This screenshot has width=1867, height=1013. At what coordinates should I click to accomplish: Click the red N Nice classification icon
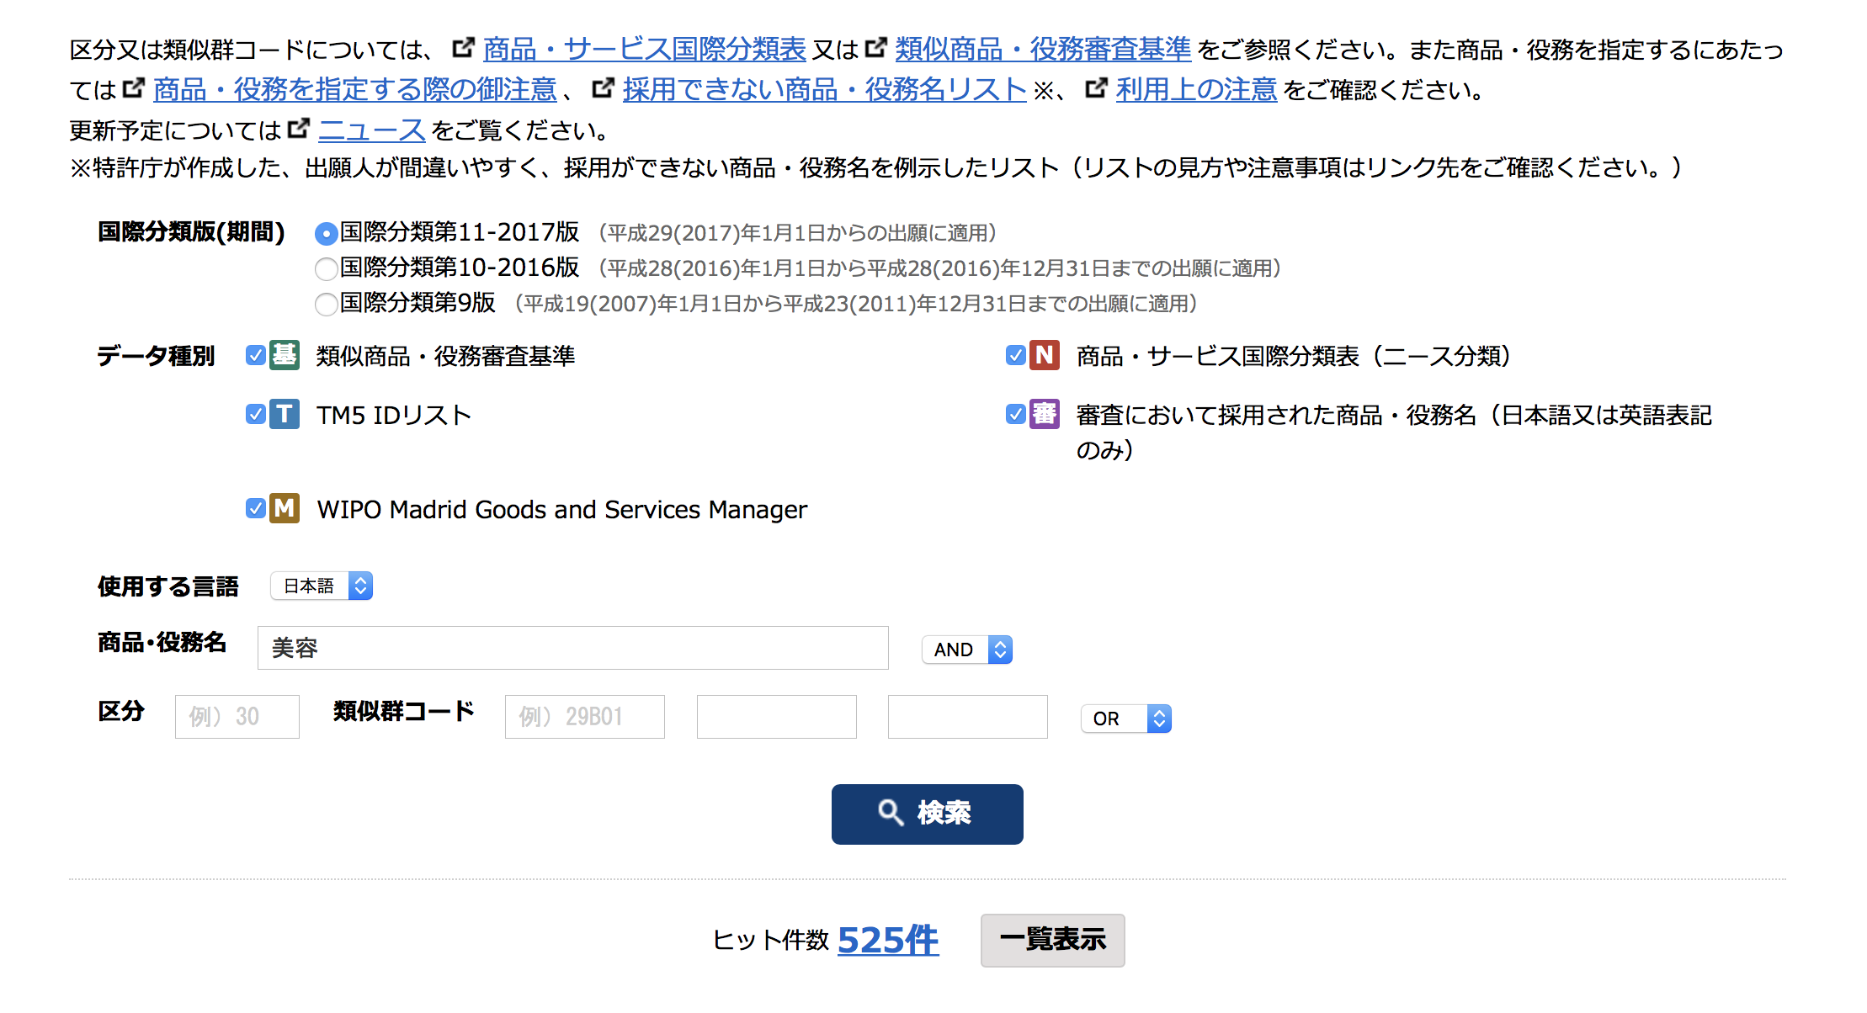tap(1045, 355)
